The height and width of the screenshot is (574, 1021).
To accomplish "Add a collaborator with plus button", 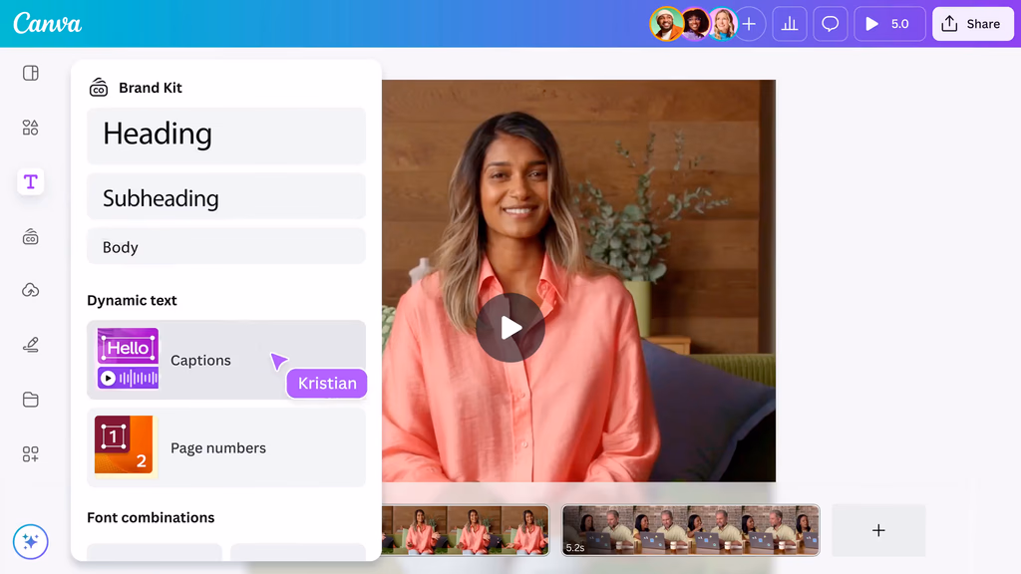I will pyautogui.click(x=749, y=24).
